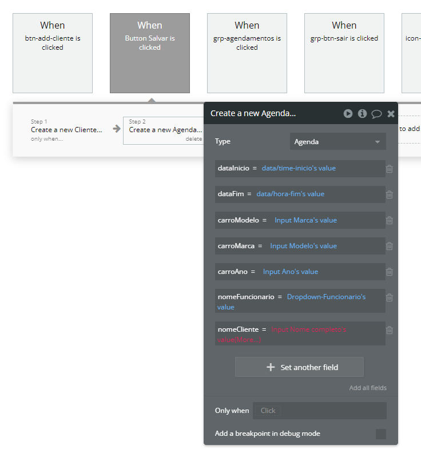Image resolution: width=421 pixels, height=461 pixels.
Task: Click the trash icon next to carroModelo
Action: pos(390,220)
